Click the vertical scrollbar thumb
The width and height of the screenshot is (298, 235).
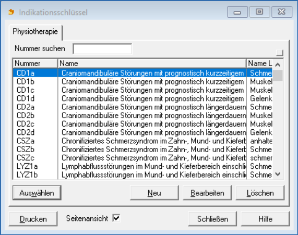(x=278, y=76)
